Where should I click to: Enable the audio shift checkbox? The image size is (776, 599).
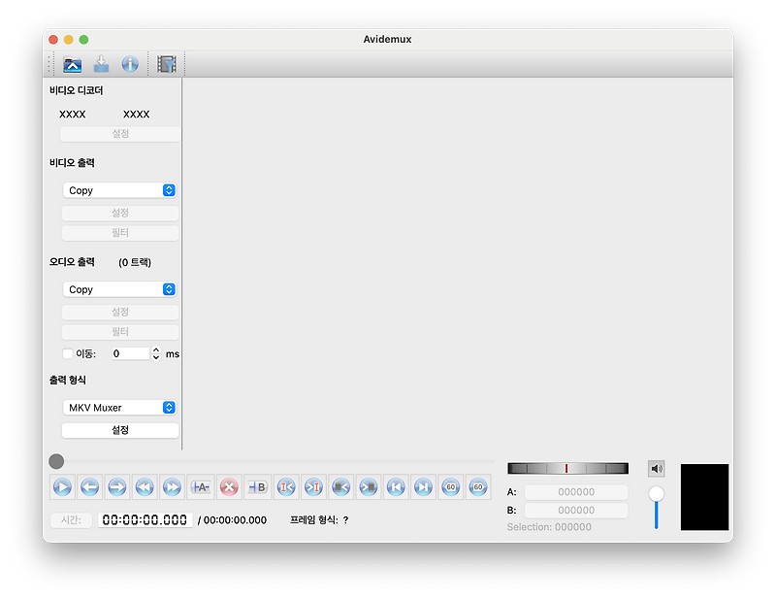click(67, 353)
